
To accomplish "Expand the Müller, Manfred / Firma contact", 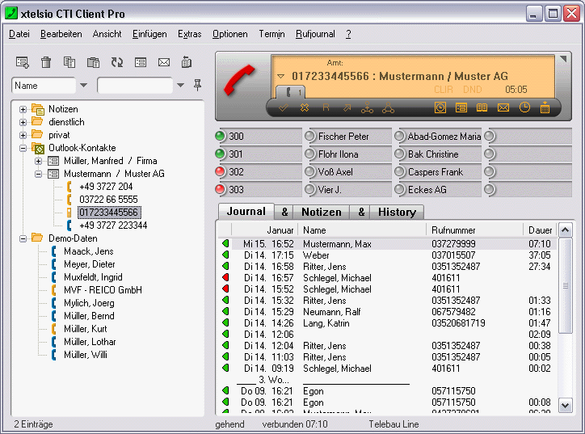I will 38,161.
